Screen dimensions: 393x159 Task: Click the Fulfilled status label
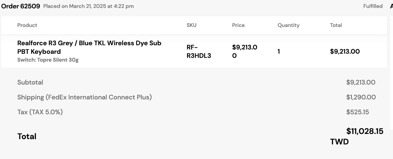[373, 6]
